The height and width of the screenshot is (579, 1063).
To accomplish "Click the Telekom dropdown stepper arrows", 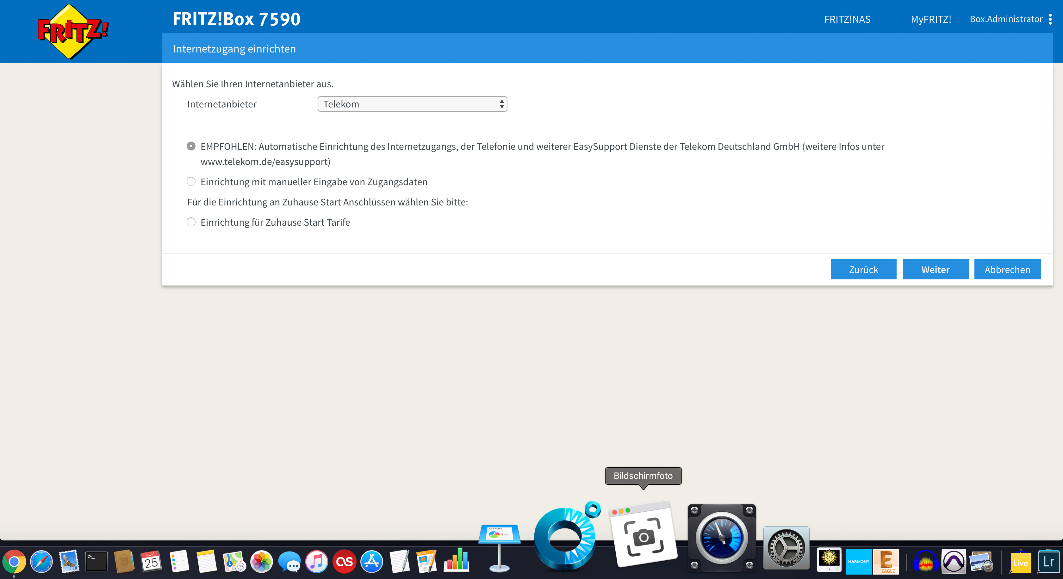I will (501, 104).
